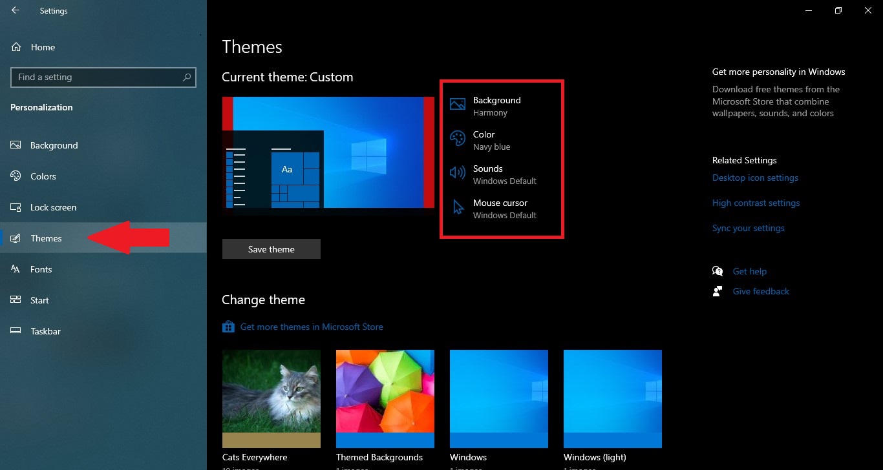Click the Background image icon beside Harmony
The width and height of the screenshot is (883, 470).
tap(458, 105)
